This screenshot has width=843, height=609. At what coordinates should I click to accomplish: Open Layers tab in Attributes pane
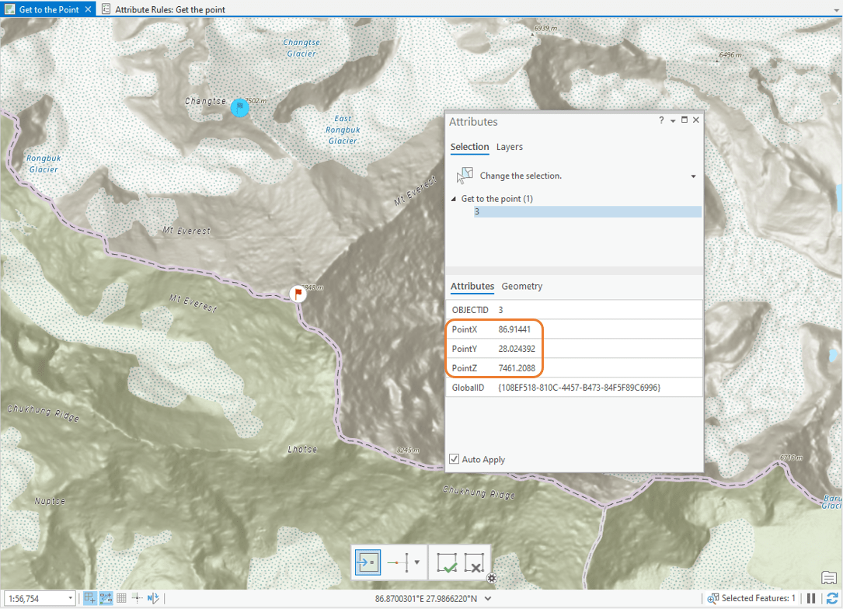(509, 147)
